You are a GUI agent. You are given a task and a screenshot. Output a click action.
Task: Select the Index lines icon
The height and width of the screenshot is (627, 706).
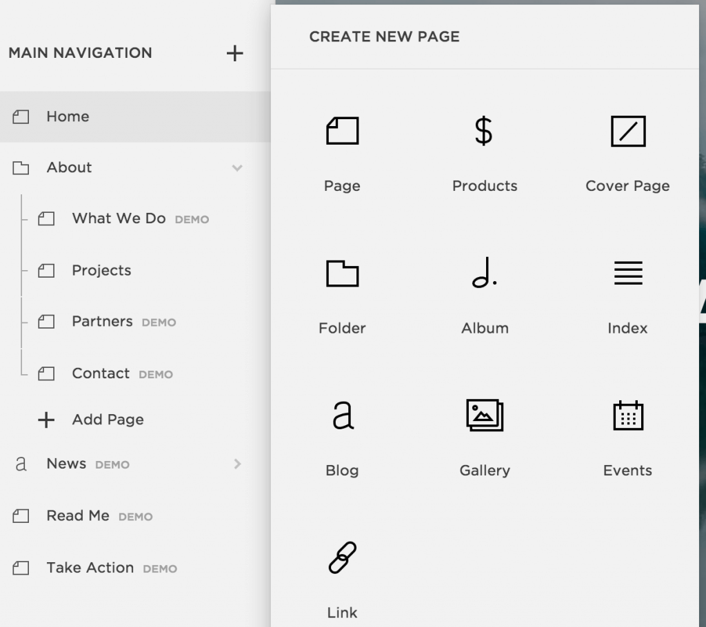point(628,273)
